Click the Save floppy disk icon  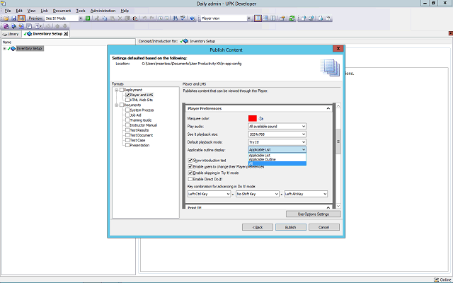(x=13, y=18)
